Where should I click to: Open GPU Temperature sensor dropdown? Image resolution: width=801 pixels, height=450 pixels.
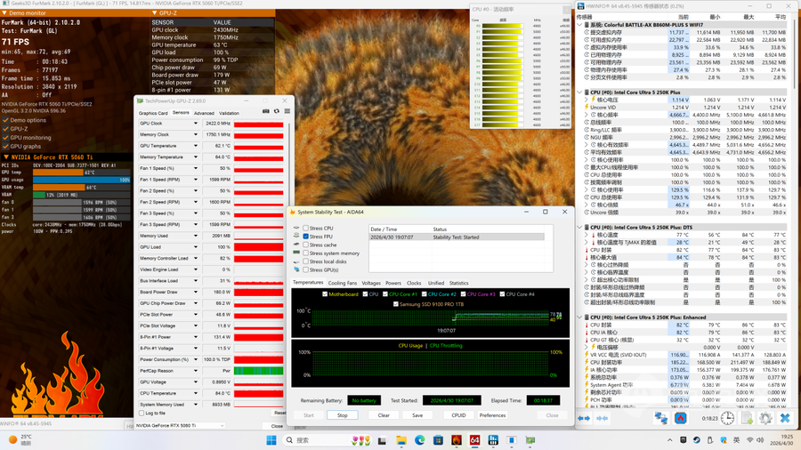195,146
